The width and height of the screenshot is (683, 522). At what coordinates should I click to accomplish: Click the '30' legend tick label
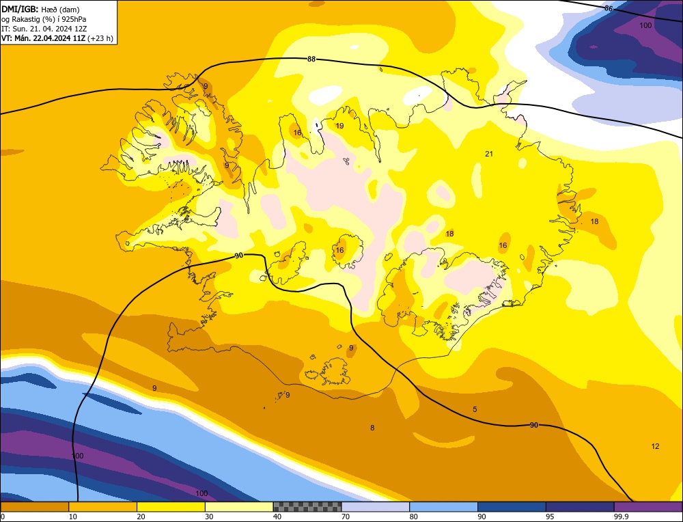tap(210, 517)
